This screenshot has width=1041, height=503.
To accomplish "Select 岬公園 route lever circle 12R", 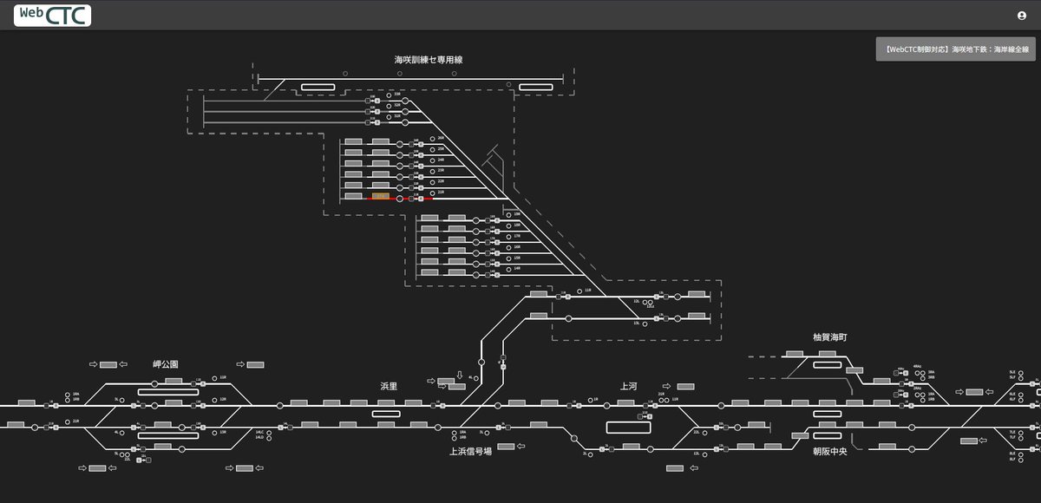I will 214,400.
